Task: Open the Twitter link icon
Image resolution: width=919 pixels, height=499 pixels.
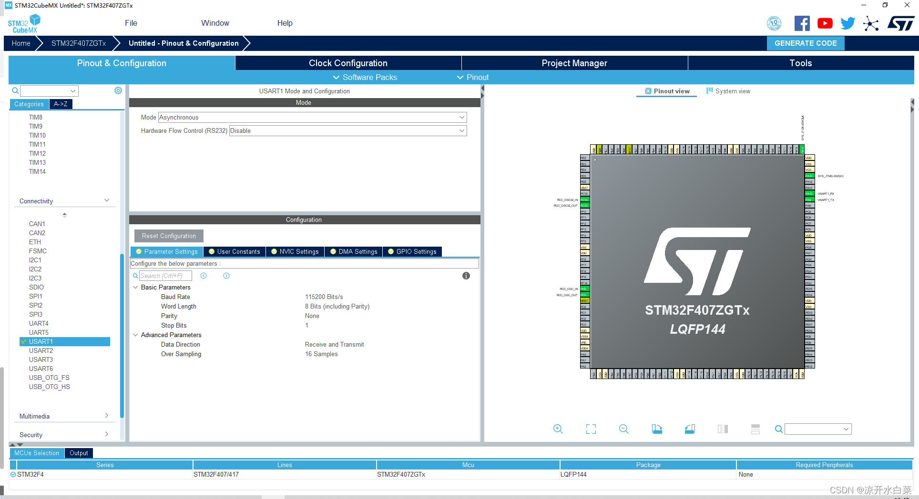Action: click(848, 23)
